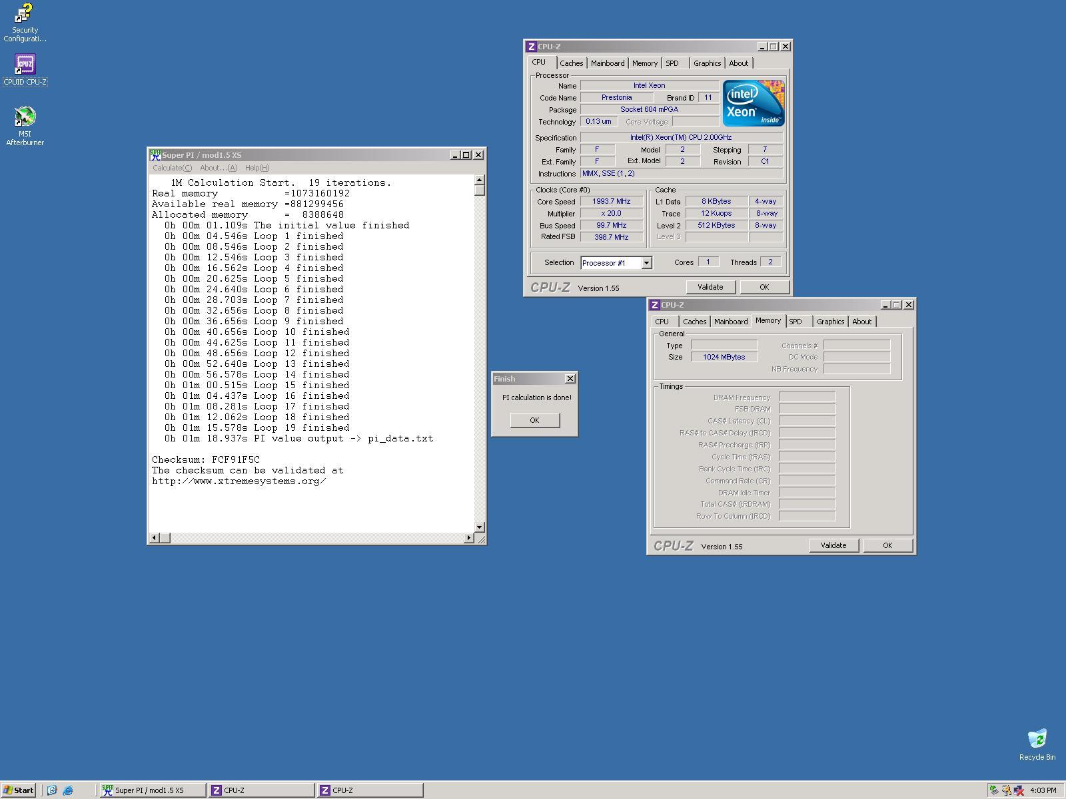Activate the first CPU-Z taskbar button
Screen dimensions: 1066x799
pos(261,790)
